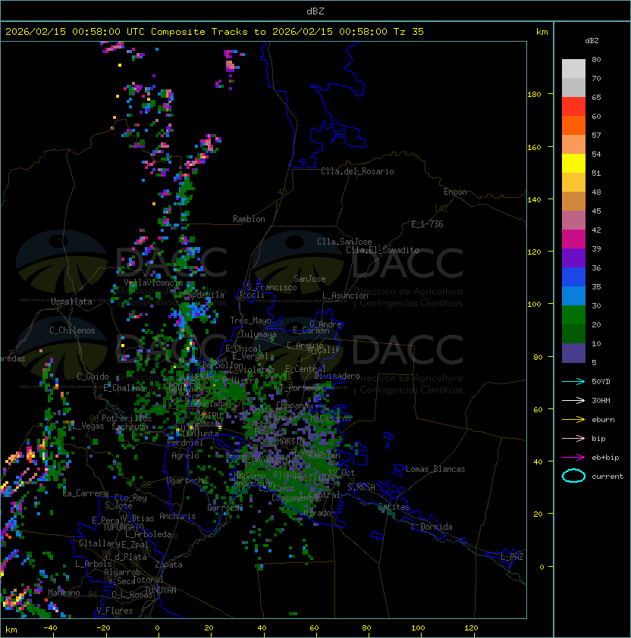Pick the light gray top swatch of dBZ scale
This screenshot has height=638, width=631.
(x=573, y=68)
